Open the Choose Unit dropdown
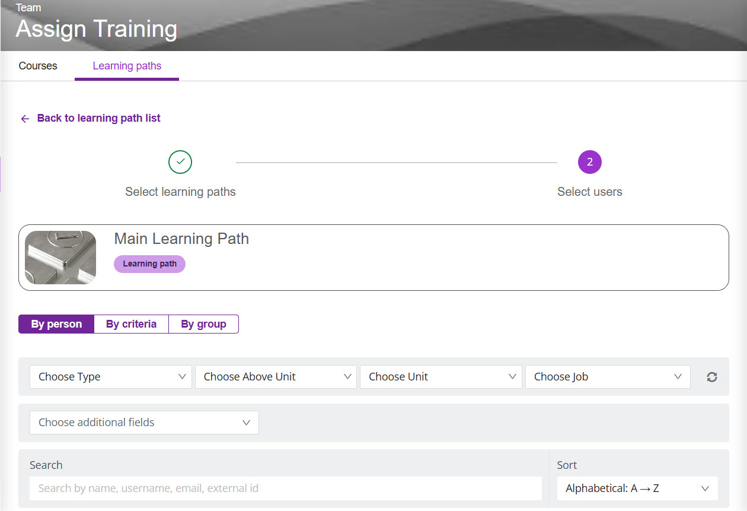The height and width of the screenshot is (511, 747). (x=440, y=377)
